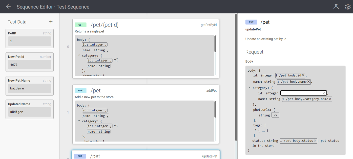Image resolution: width=353 pixels, height=159 pixels.
Task: Remove the /pet body.name link
Action: (308, 82)
